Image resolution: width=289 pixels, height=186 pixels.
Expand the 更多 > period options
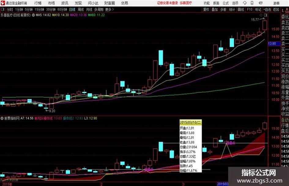[x=109, y=9]
